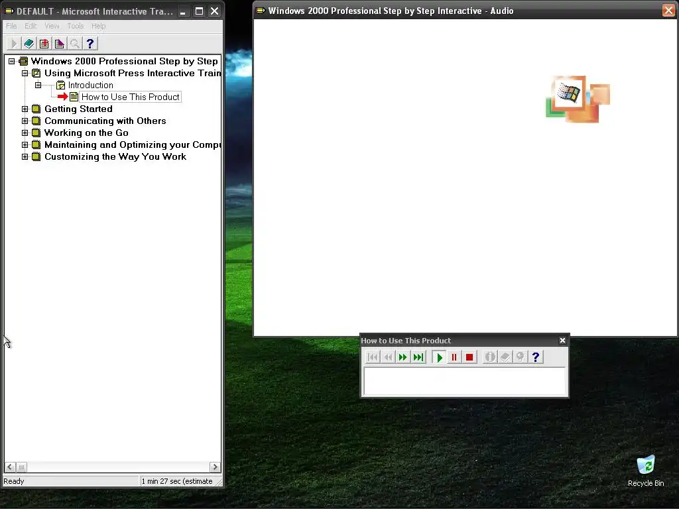Collapse the Windows 2000 Professional Step by Step root
The image size is (679, 509).
tap(12, 61)
